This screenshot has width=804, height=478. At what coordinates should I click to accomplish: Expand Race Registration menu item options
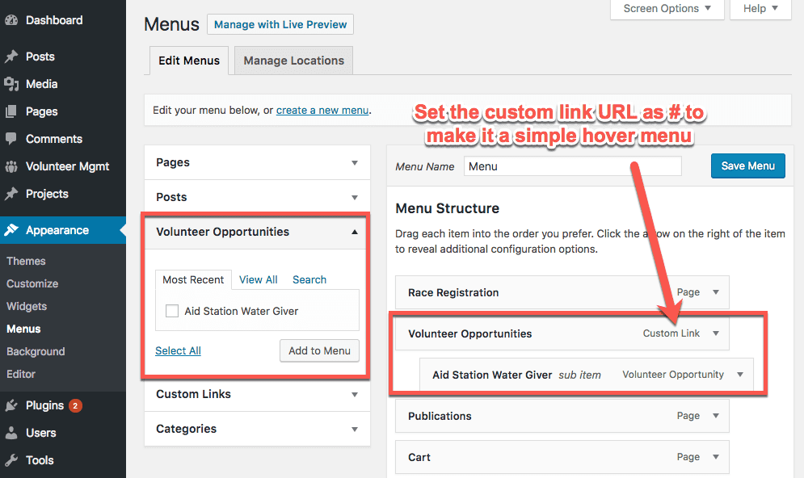point(715,292)
